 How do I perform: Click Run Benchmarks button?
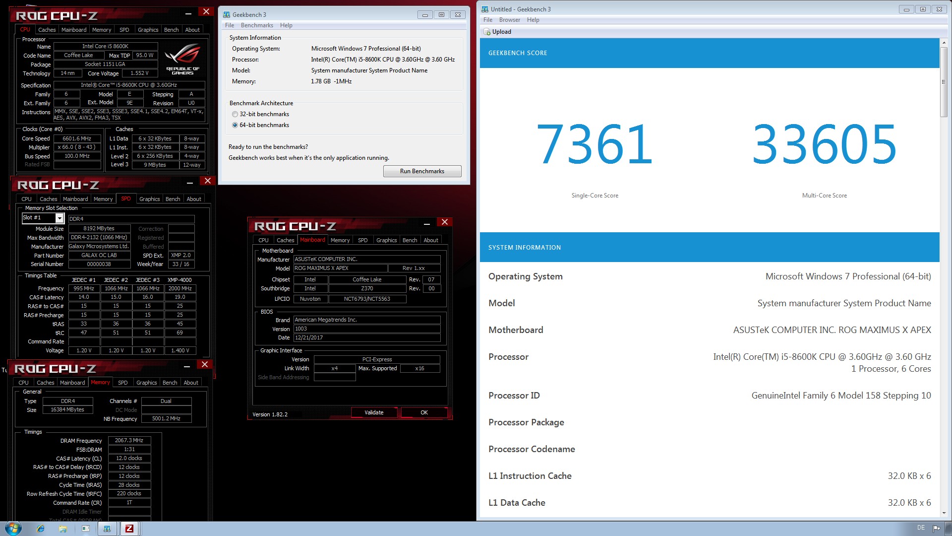422,171
